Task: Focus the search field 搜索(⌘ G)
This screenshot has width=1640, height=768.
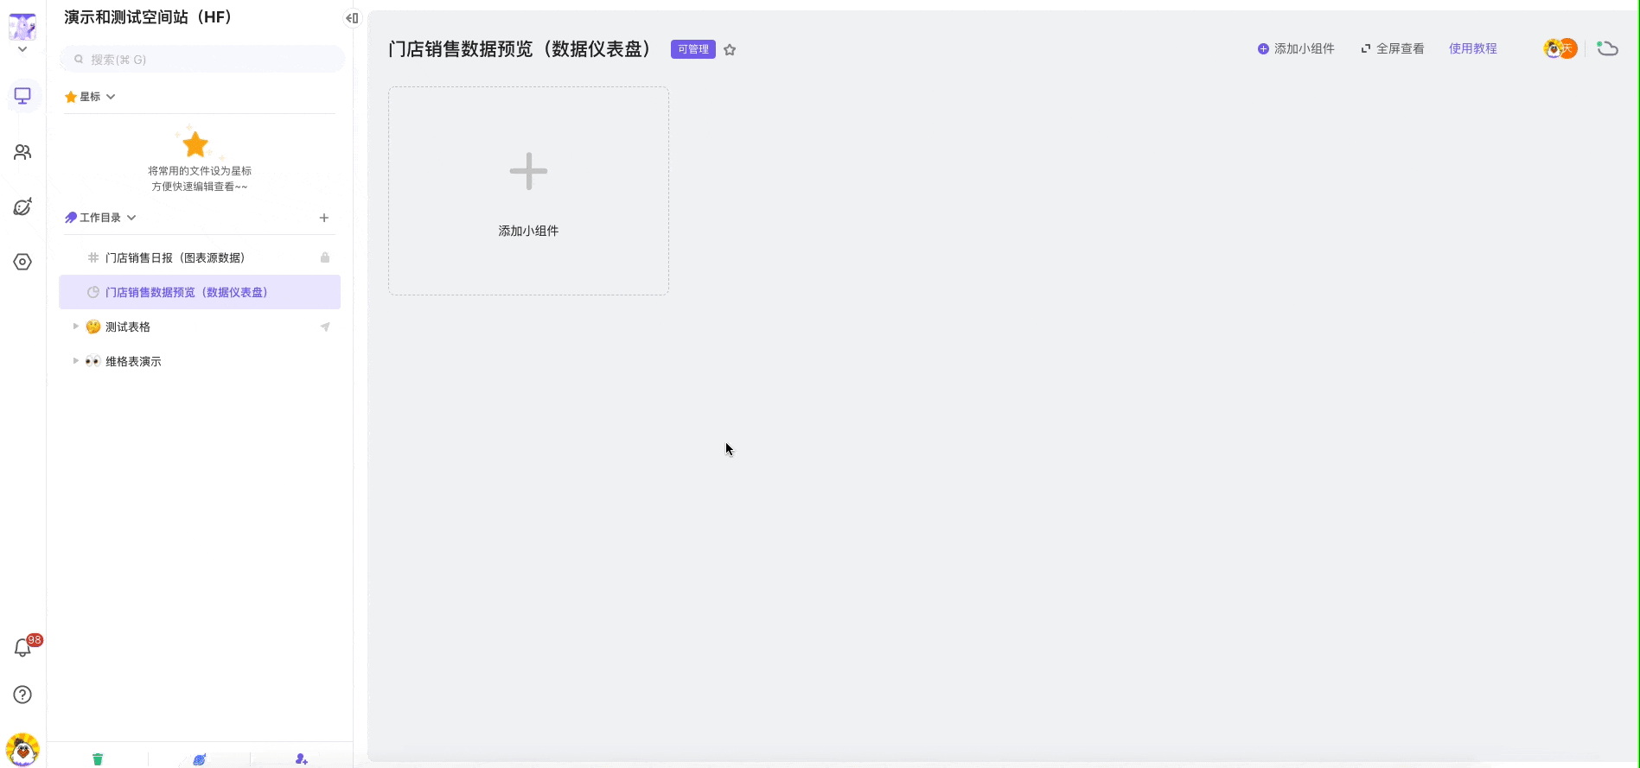Action: (x=202, y=59)
